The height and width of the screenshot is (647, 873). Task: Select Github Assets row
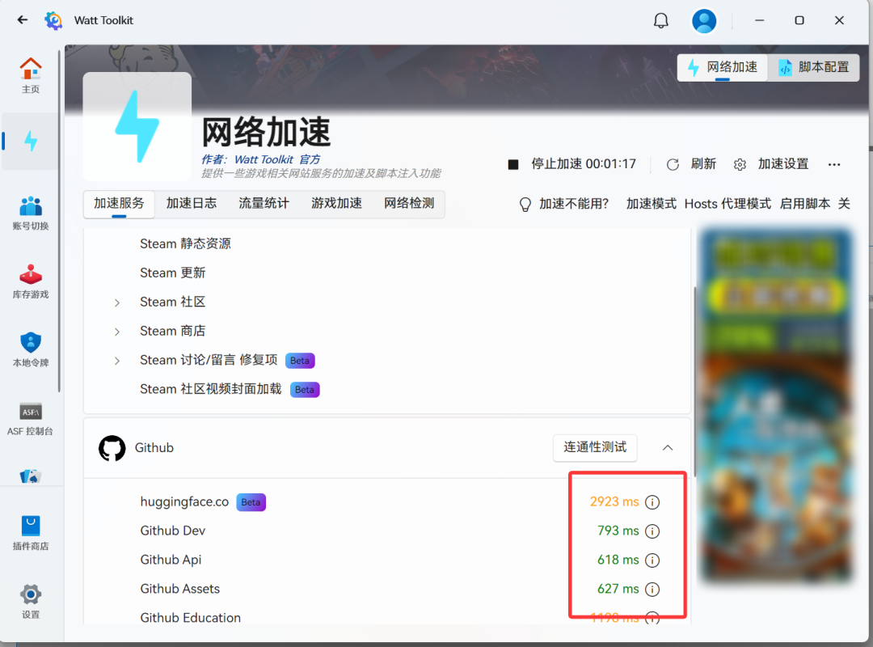point(387,589)
